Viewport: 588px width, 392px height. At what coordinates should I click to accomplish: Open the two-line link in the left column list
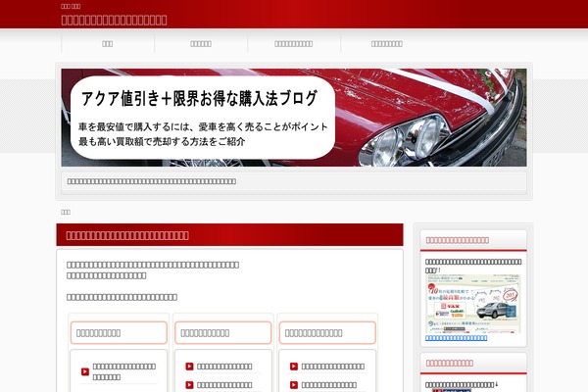coord(124,371)
